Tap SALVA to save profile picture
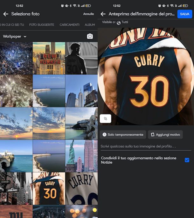This screenshot has width=194, height=218. [x=185, y=14]
